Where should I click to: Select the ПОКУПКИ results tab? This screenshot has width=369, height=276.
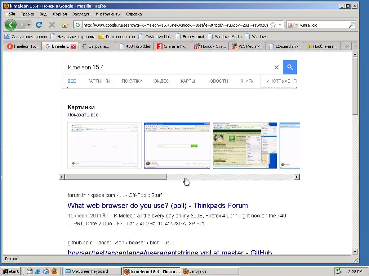(x=132, y=81)
